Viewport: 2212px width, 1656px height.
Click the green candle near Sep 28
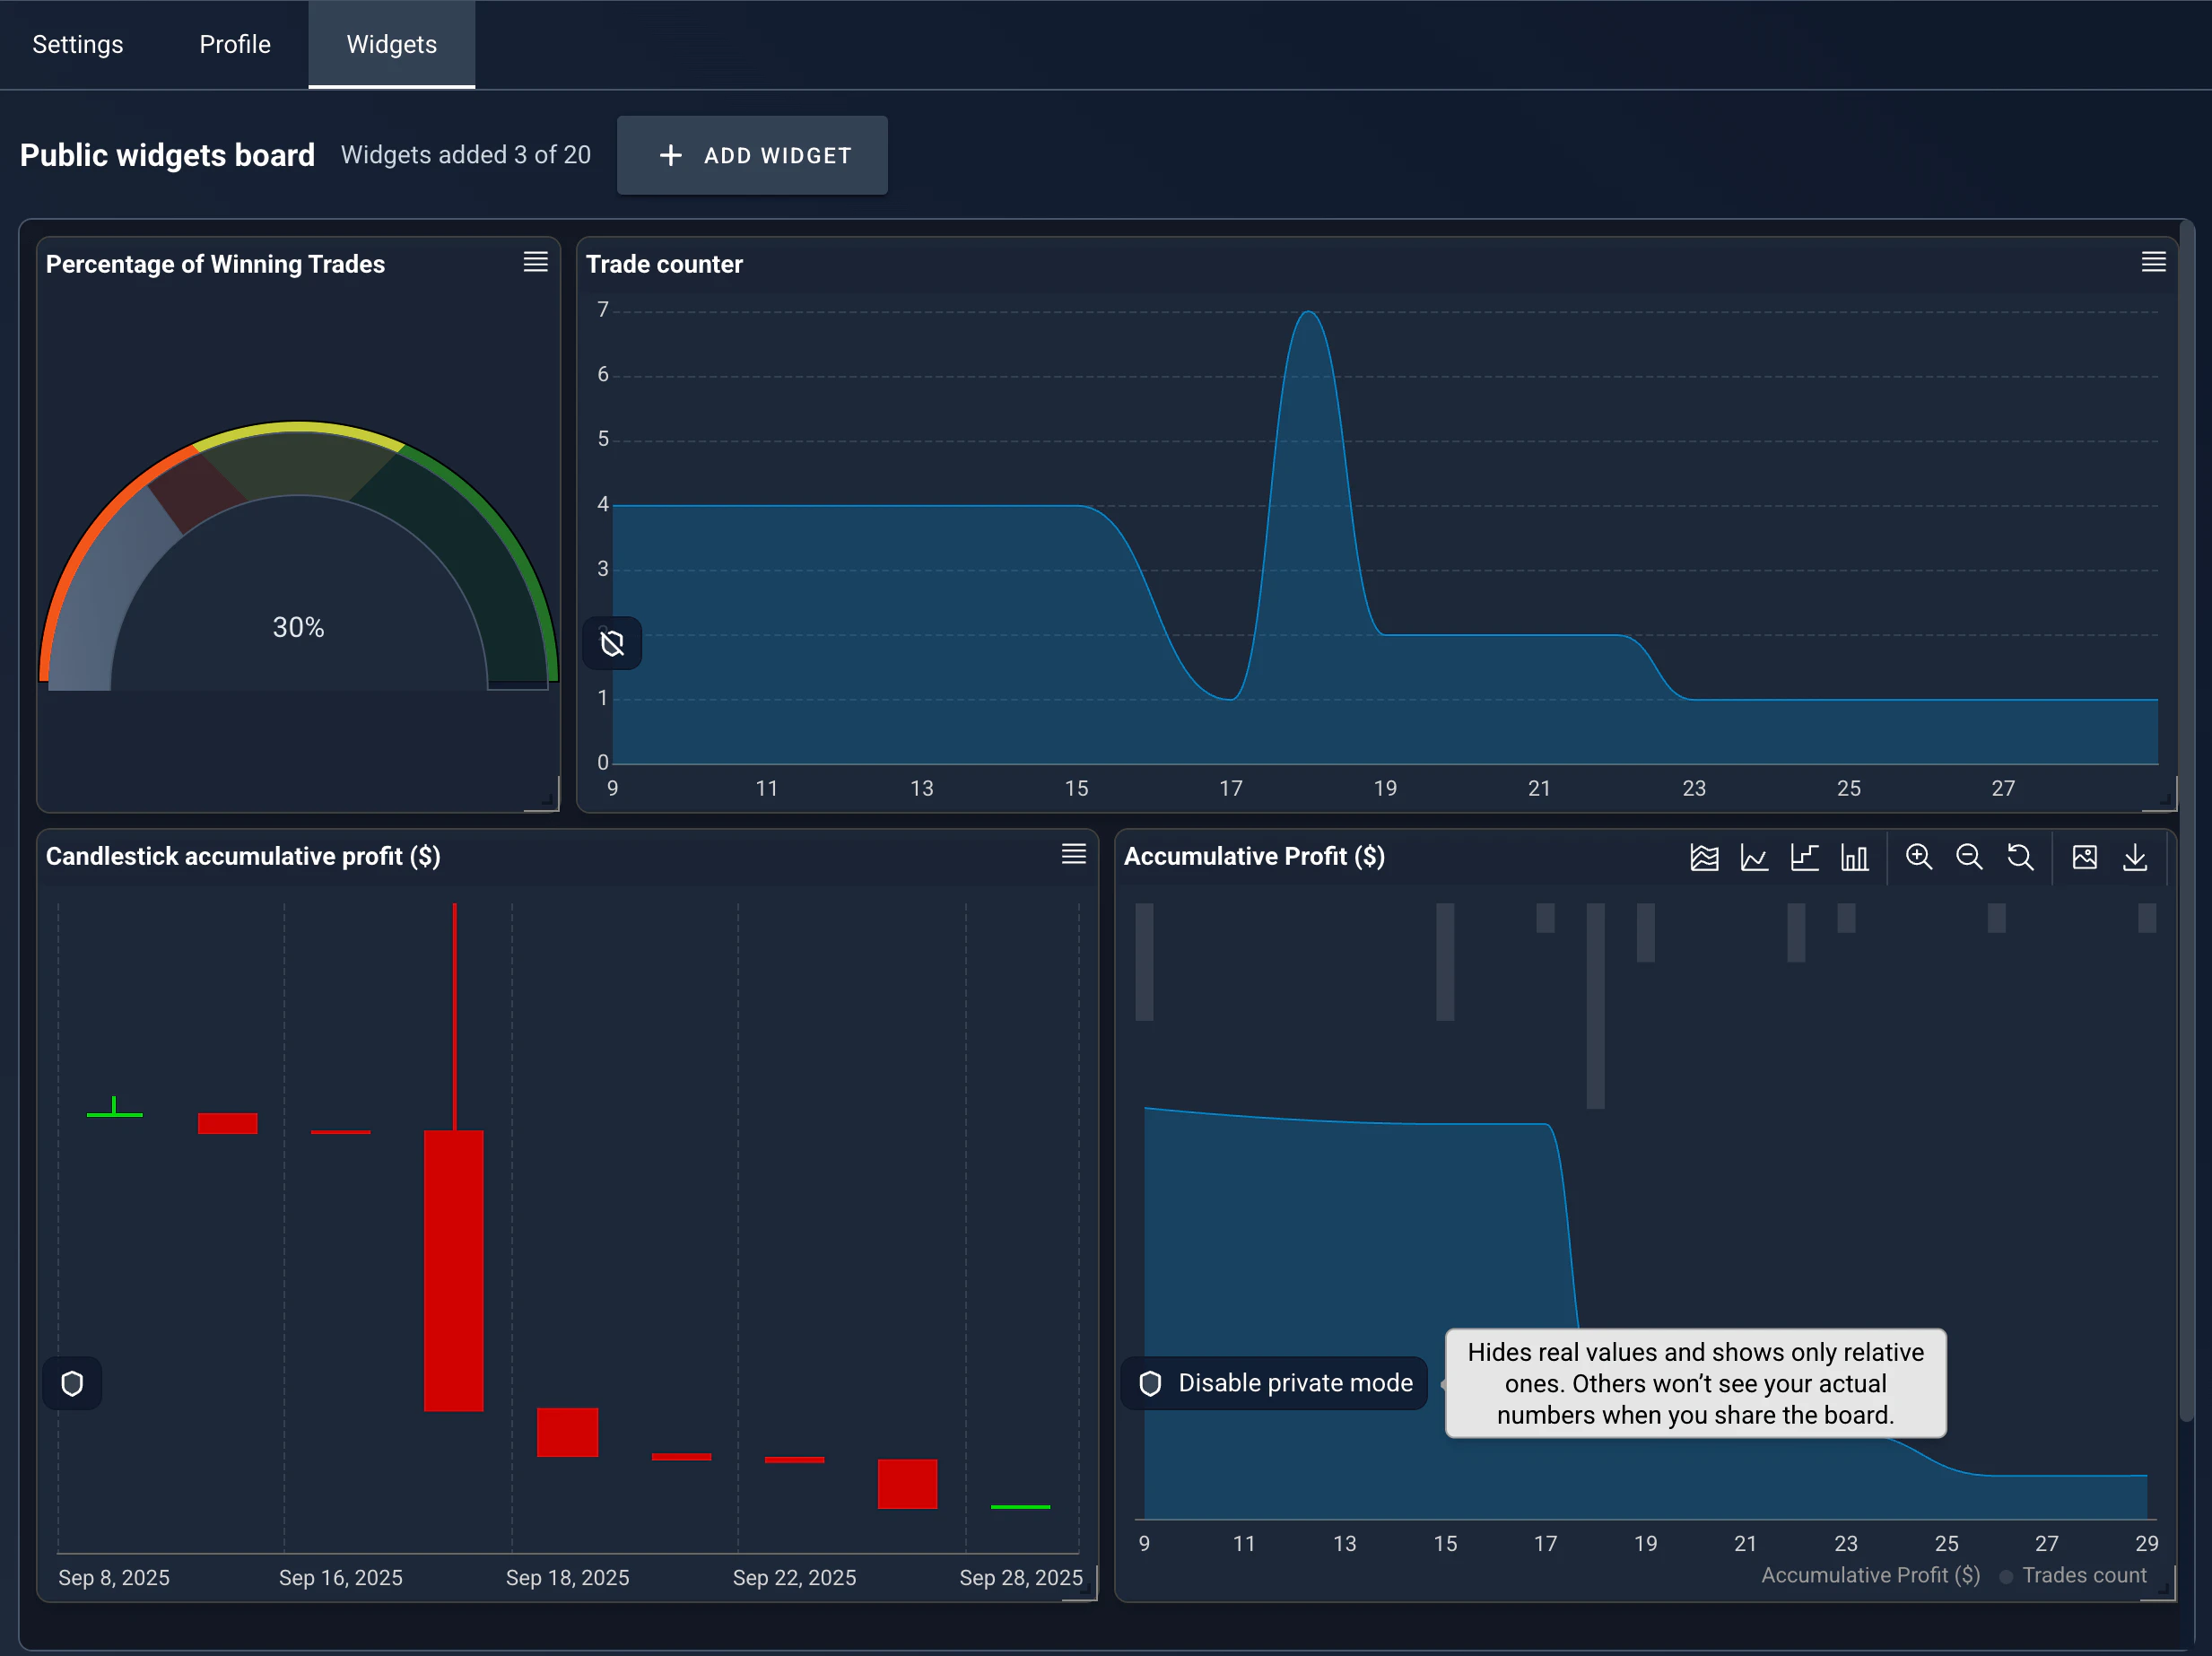click(x=1021, y=1506)
